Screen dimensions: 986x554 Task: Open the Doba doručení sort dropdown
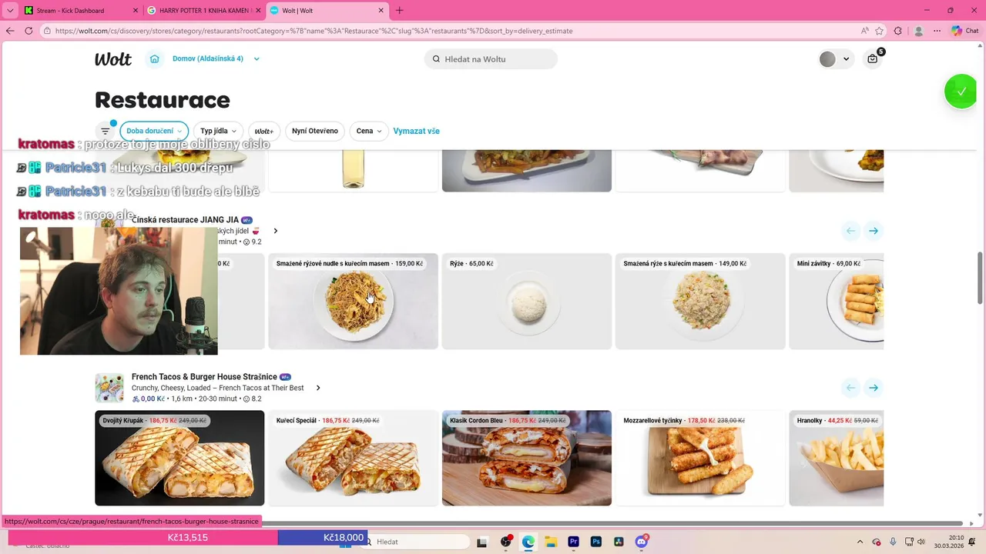pyautogui.click(x=154, y=131)
